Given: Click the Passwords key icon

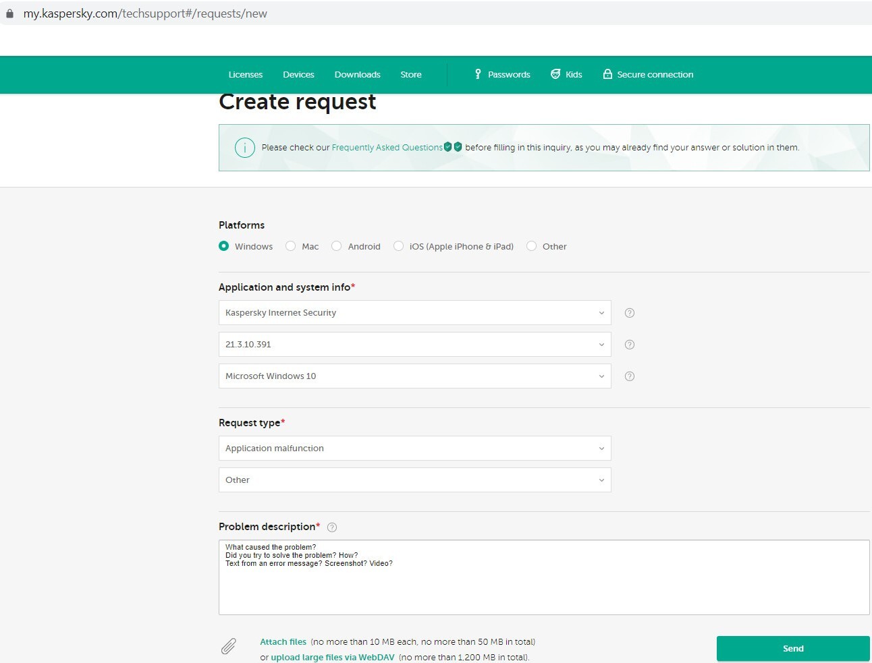Looking at the screenshot, I should click(x=478, y=74).
